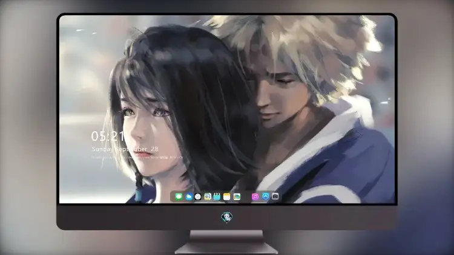454x255 pixels.
Task: Open the green Messages app in dock
Action: 179,197
